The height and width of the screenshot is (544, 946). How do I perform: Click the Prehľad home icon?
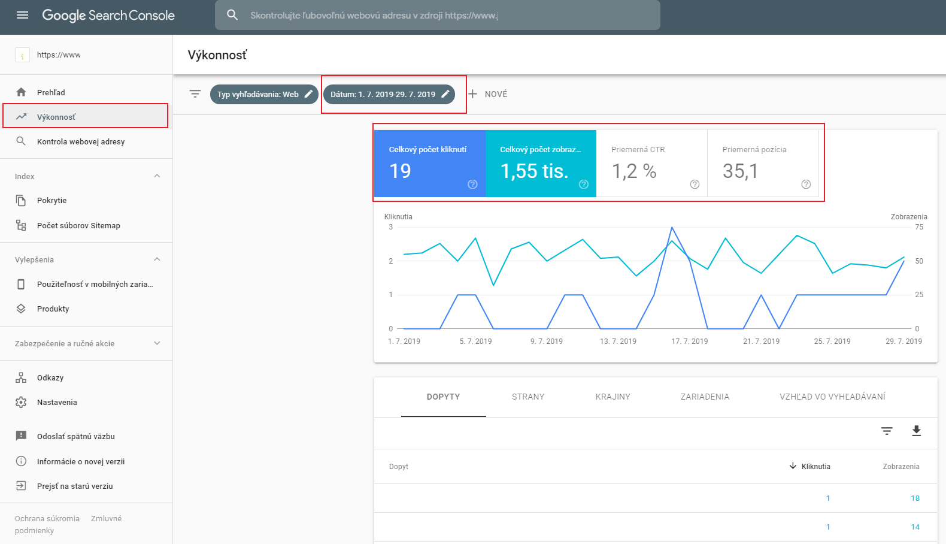point(21,92)
